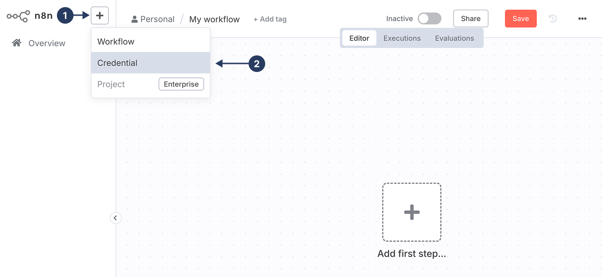602x277 pixels.
Task: Toggle the Inactive workflow switch
Action: [429, 18]
